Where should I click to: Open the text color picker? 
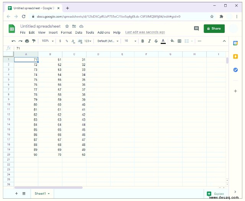163,41
